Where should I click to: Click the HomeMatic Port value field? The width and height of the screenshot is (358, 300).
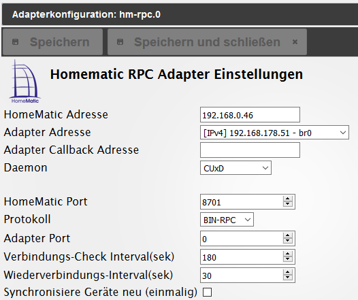(242, 201)
